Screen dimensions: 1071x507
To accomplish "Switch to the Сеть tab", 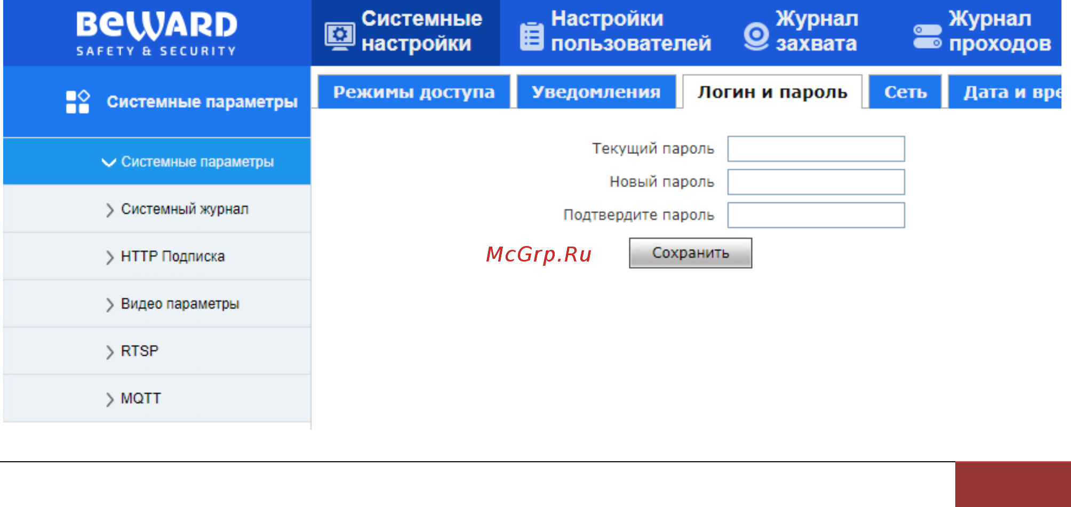I will 905,92.
